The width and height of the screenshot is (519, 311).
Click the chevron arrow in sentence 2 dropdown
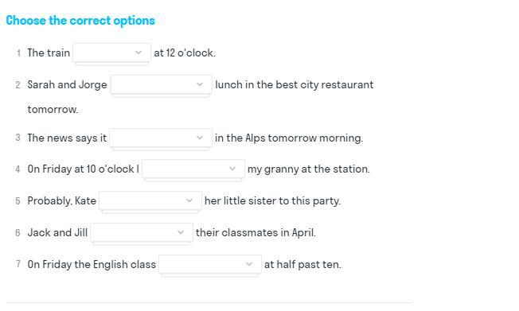click(200, 84)
